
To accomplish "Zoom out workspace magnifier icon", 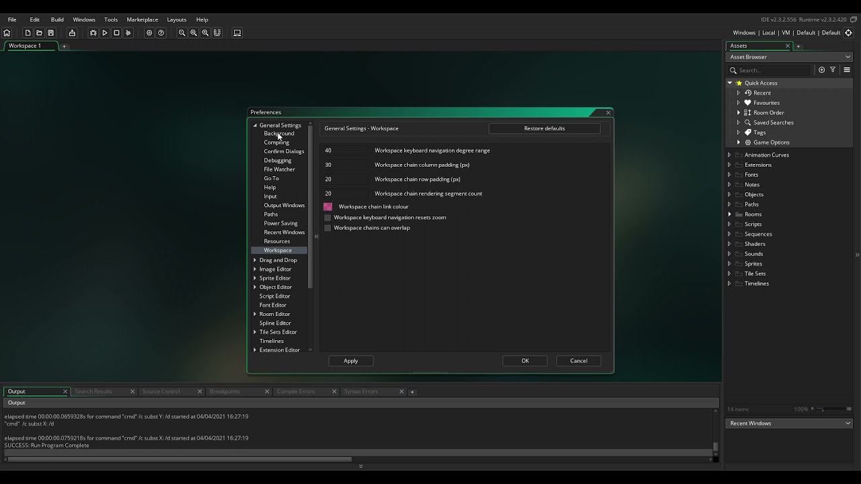I will (182, 33).
